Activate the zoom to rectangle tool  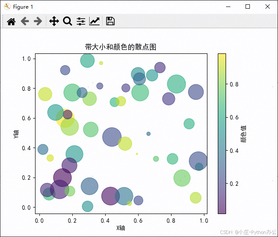(x=68, y=21)
